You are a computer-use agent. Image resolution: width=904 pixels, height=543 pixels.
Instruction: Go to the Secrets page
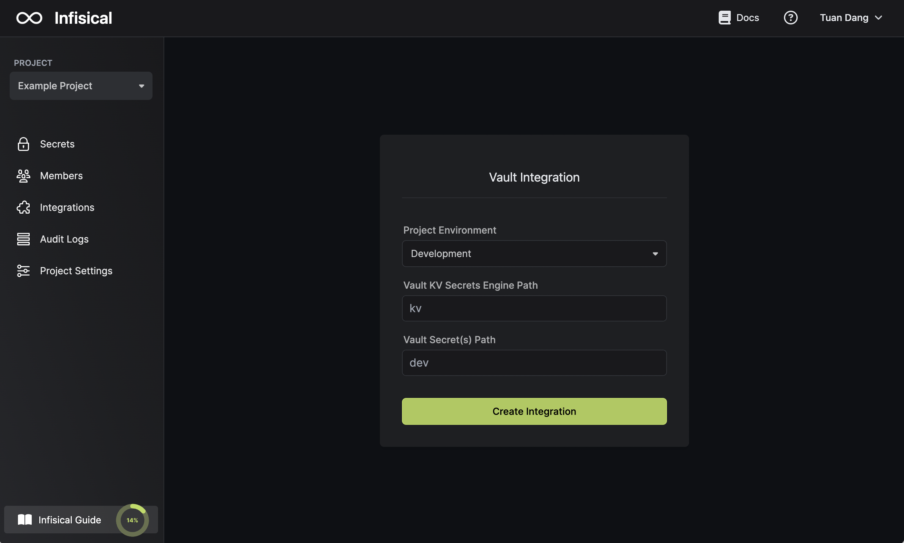point(57,144)
